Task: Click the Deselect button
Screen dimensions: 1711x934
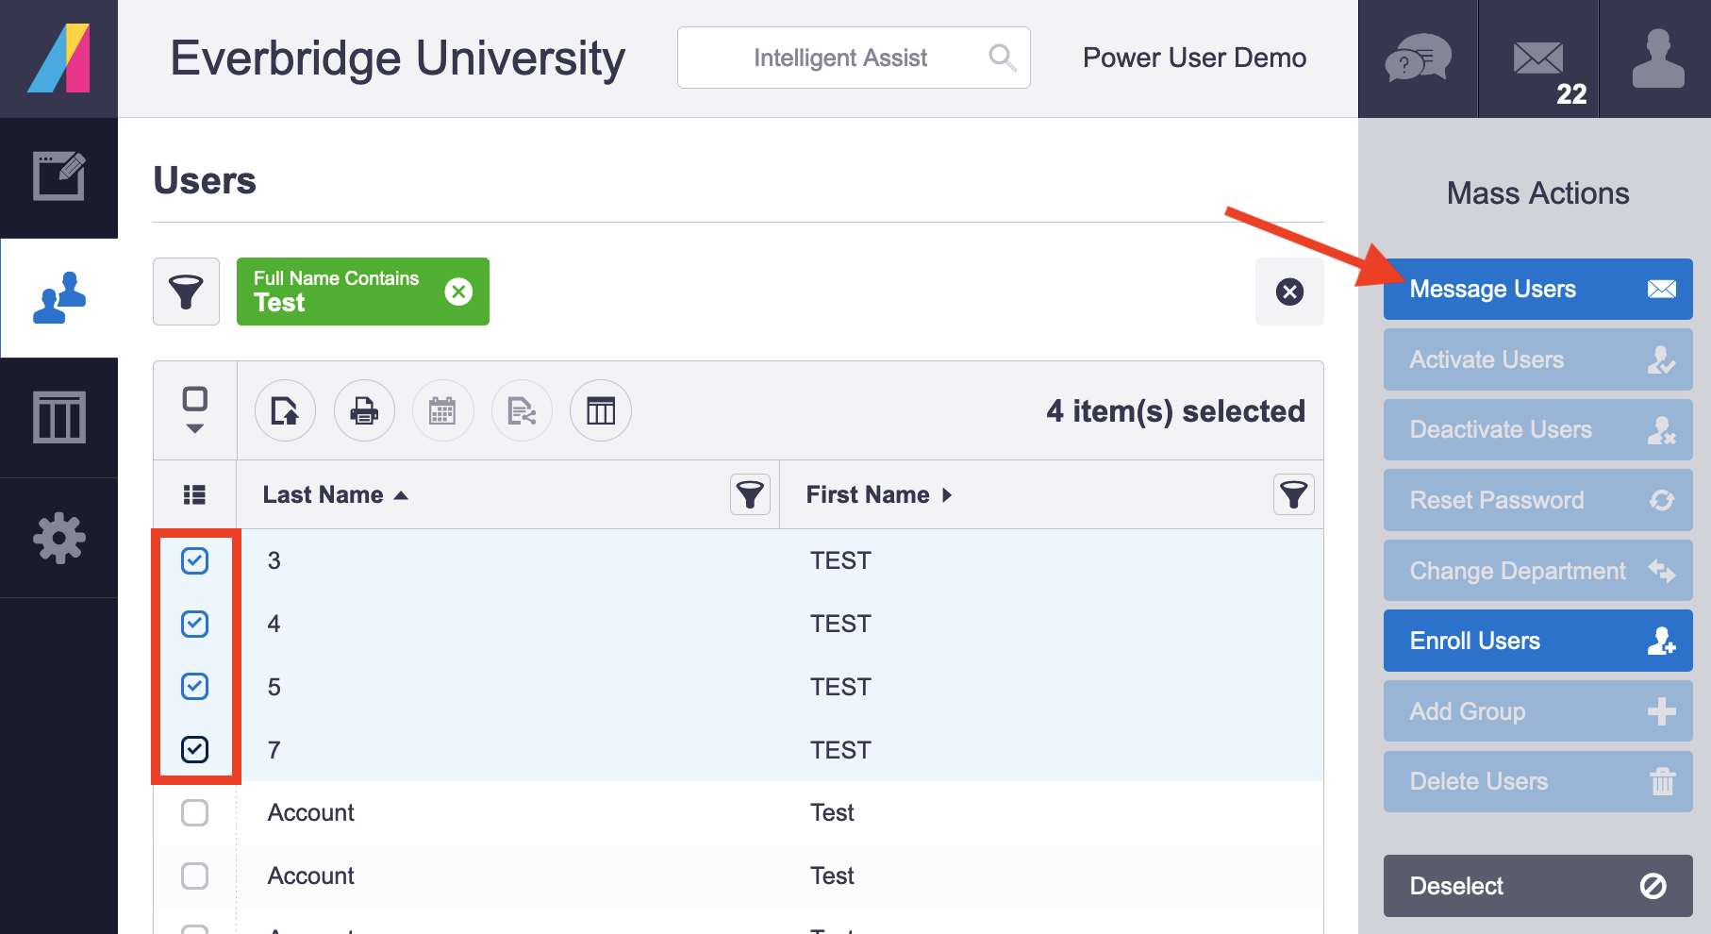Action: [x=1537, y=886]
